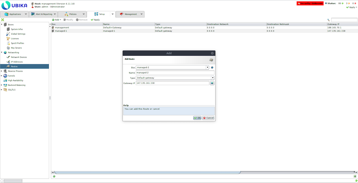Switch to the Policies tab
358x183 pixels.
point(73,14)
